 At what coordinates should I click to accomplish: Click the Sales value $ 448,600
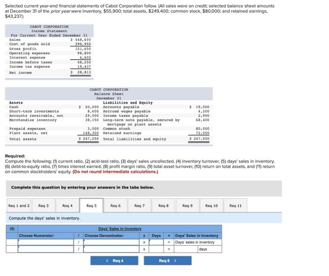pos(80,39)
